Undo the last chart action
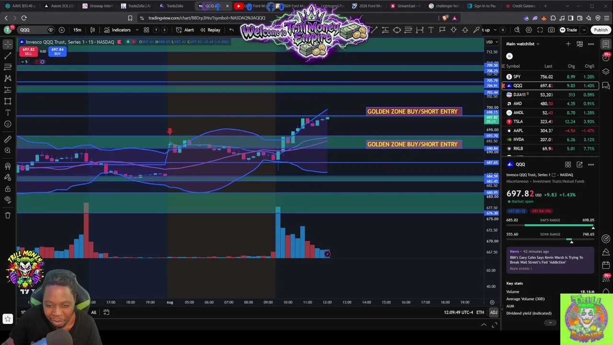 (231, 30)
